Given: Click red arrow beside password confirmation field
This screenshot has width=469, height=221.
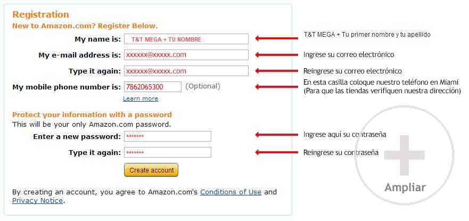Looking at the screenshot, I should (276, 152).
